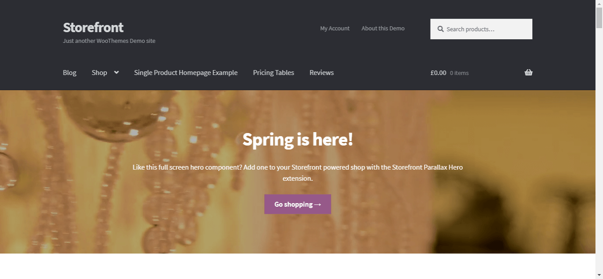Click the scrollbar up arrow

click(599, 4)
